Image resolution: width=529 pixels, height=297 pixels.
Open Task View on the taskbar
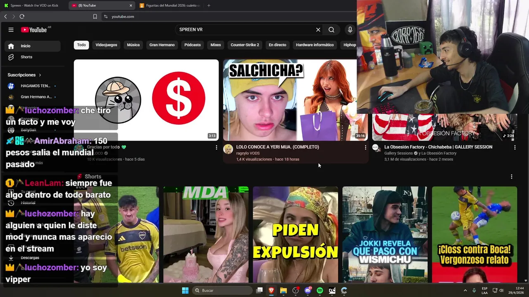click(x=260, y=290)
